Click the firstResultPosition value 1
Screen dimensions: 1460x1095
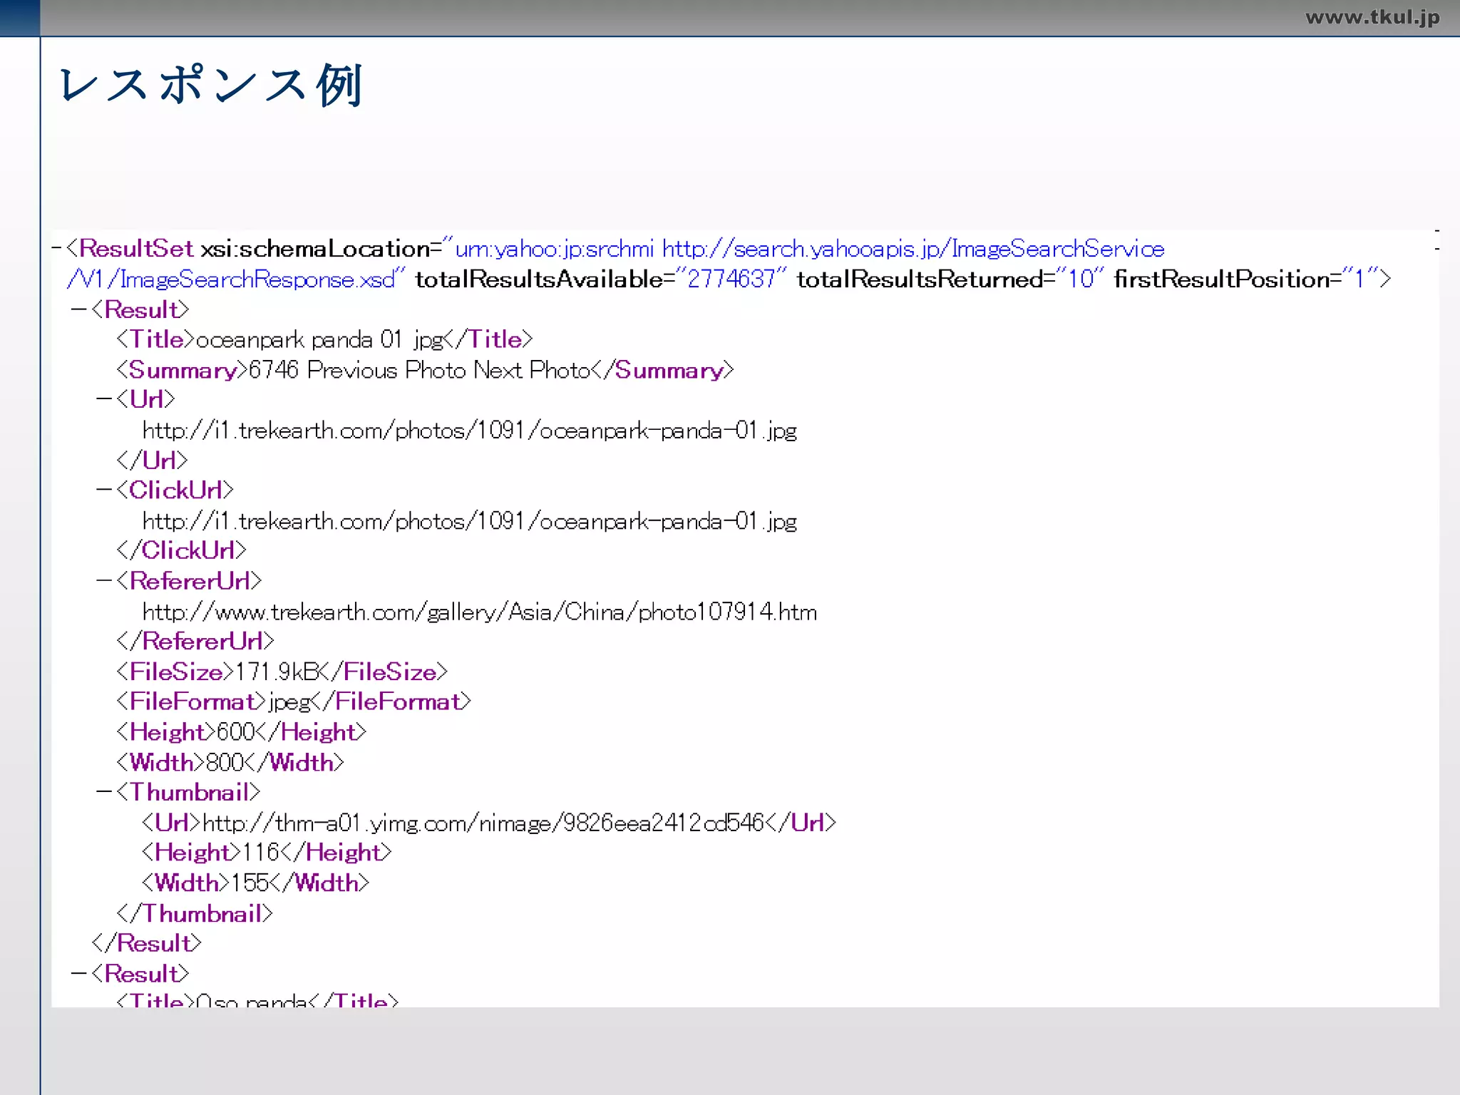click(x=1359, y=279)
